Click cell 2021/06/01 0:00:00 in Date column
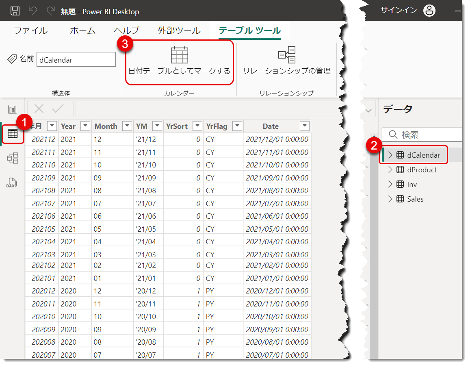Viewport: 468px width, 365px height. click(x=277, y=216)
